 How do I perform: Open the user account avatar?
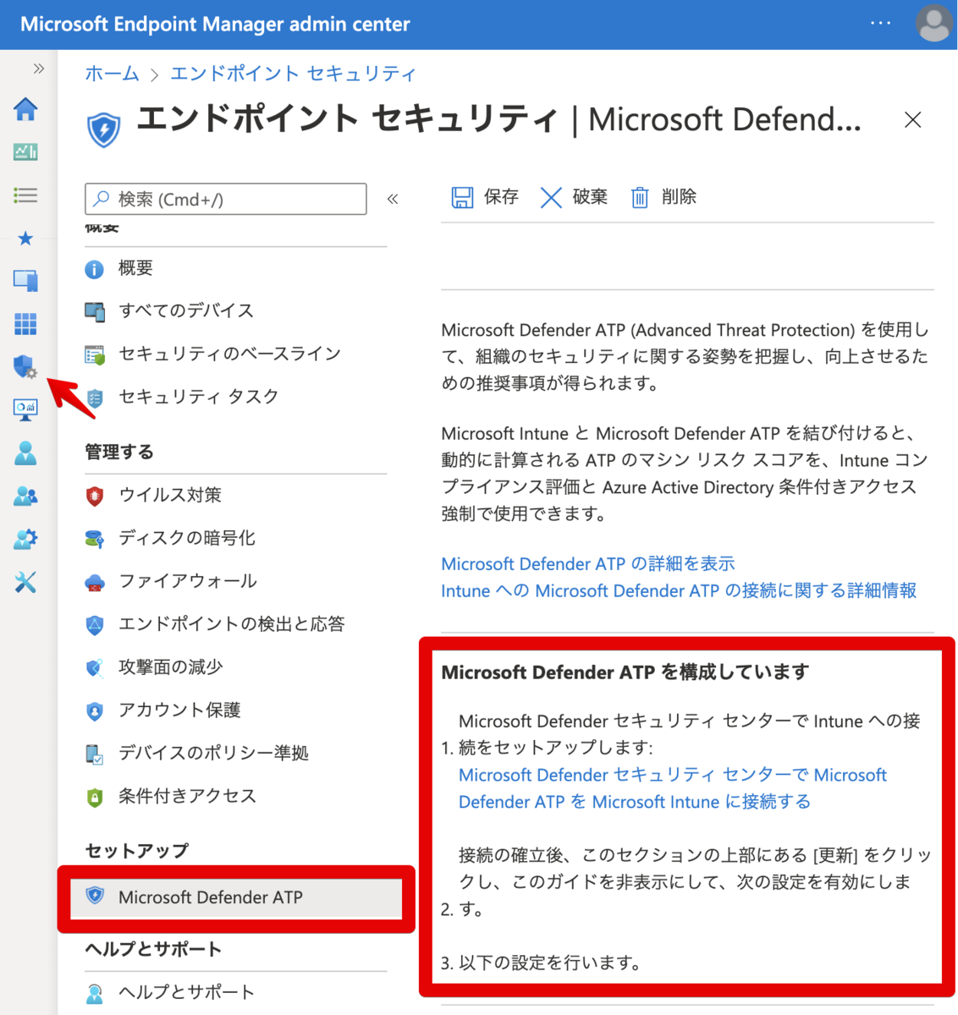click(x=934, y=23)
